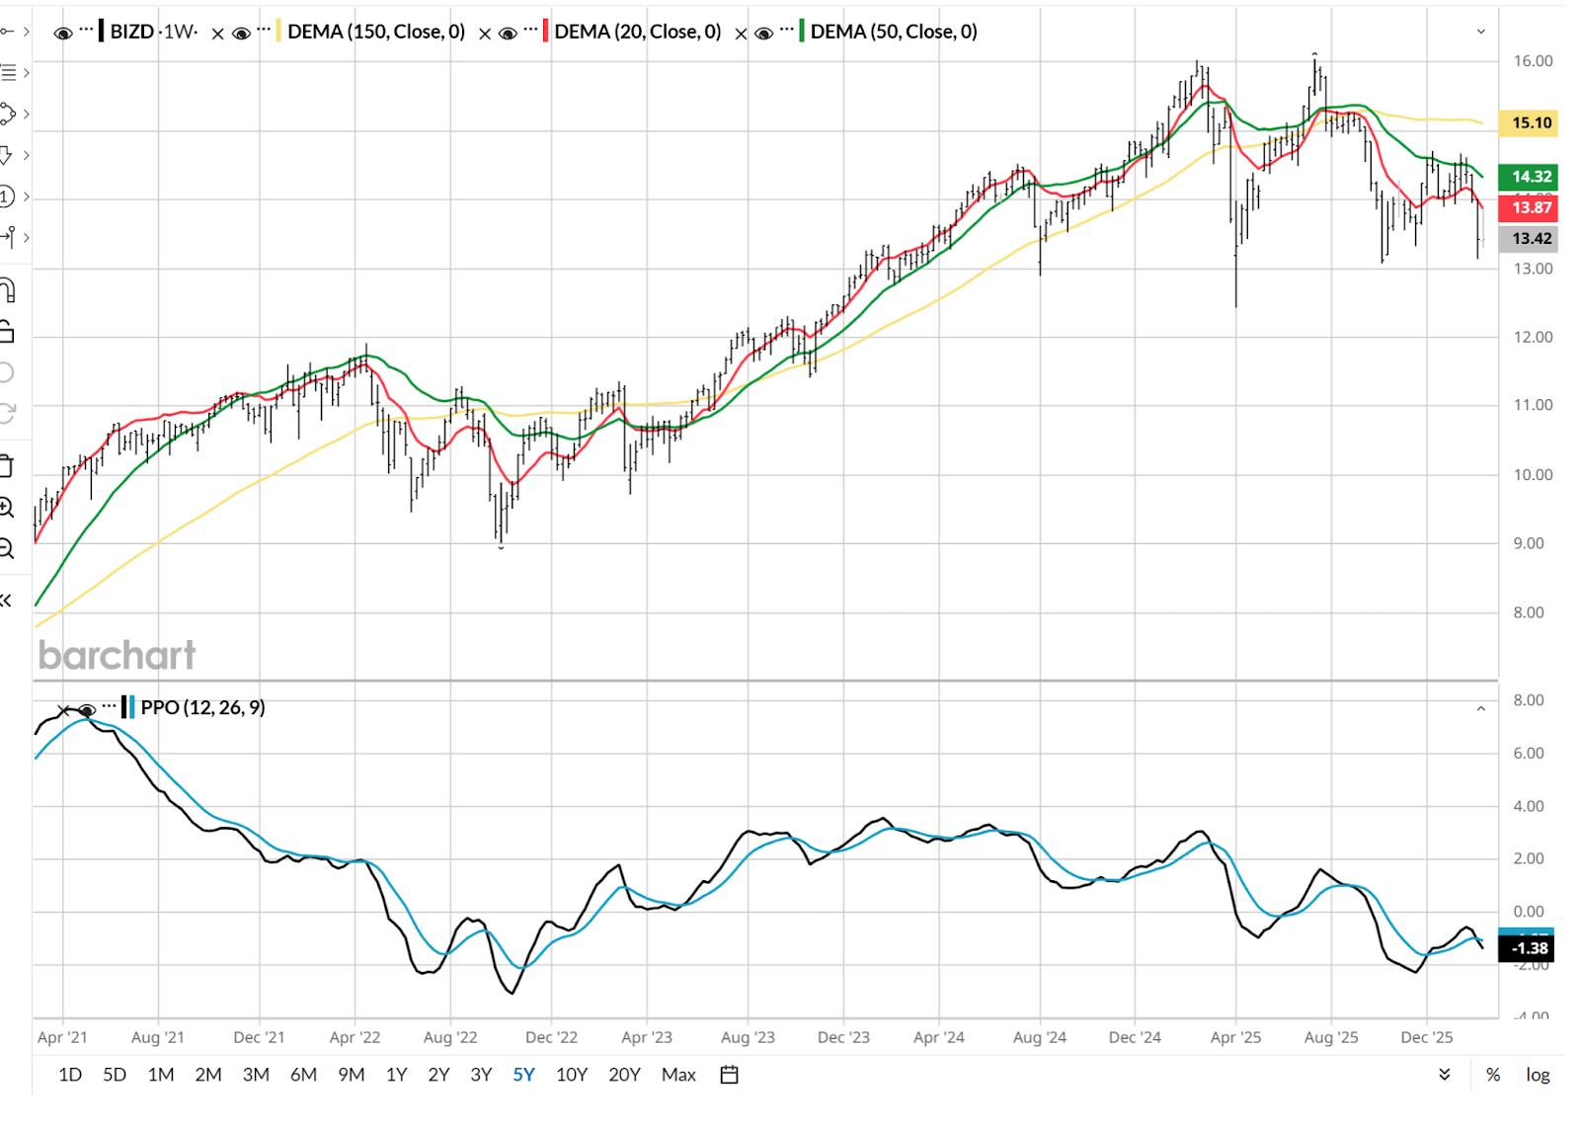1580x1131 pixels.
Task: Select the 5Y time range
Action: (x=523, y=1075)
